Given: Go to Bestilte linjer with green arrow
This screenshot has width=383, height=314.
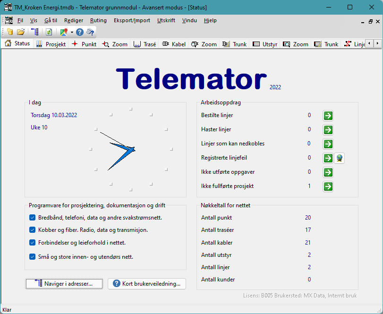Looking at the screenshot, I should pos(328,116).
